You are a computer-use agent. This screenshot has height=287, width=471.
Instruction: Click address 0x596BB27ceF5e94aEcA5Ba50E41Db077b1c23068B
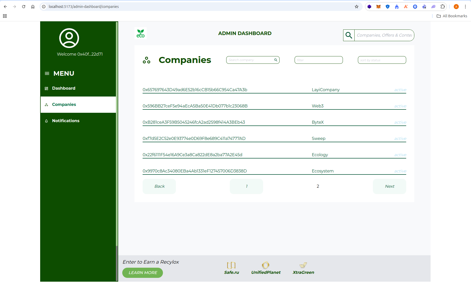point(195,106)
